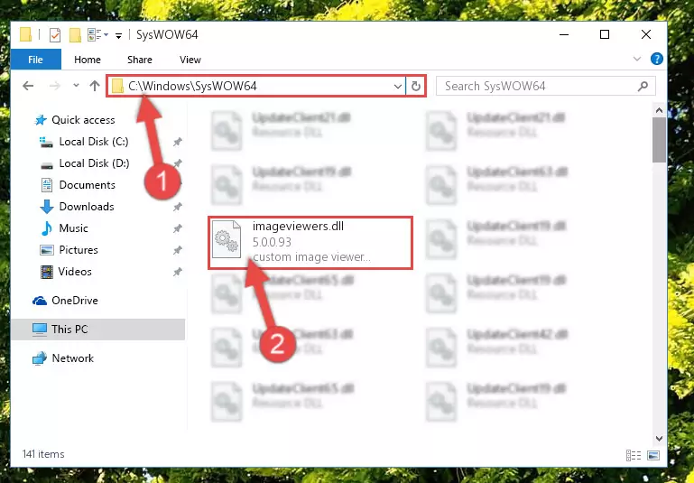Expand the ribbon with the chevron
694x483 pixels.
[637, 59]
